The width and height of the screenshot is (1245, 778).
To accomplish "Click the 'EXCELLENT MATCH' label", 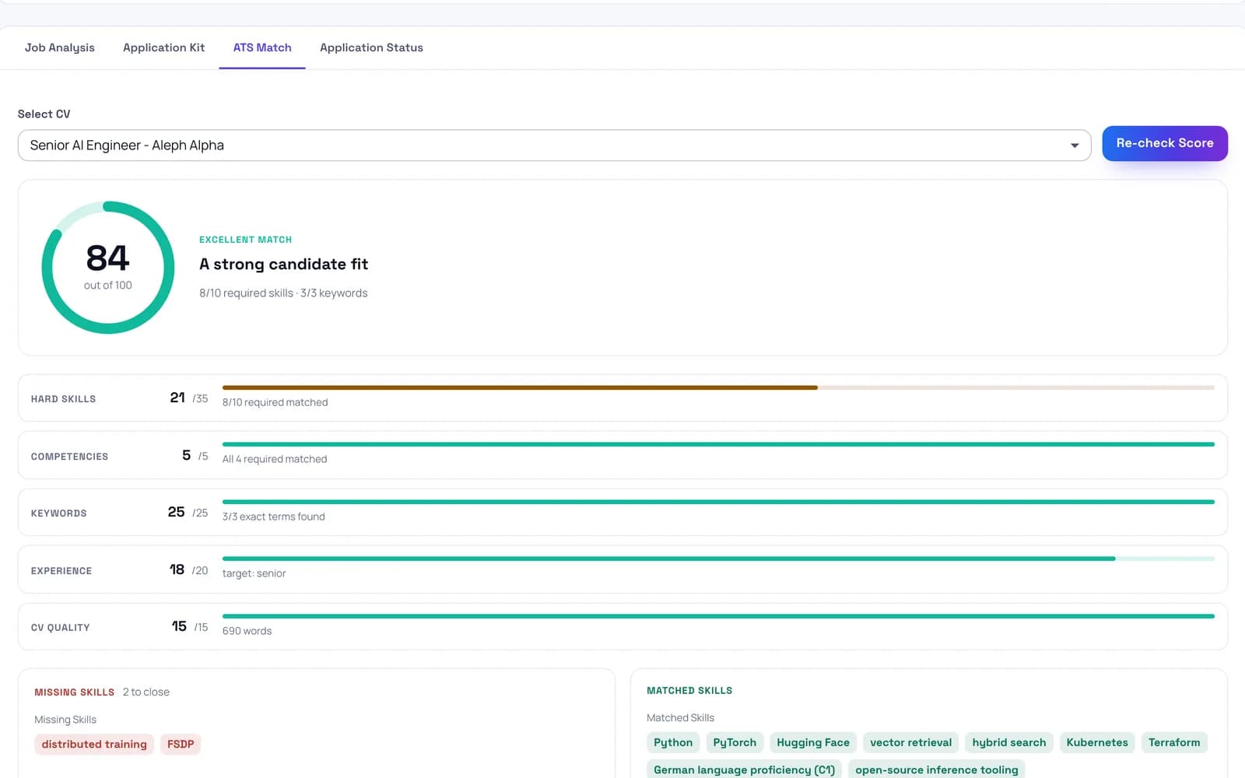I will coord(246,240).
